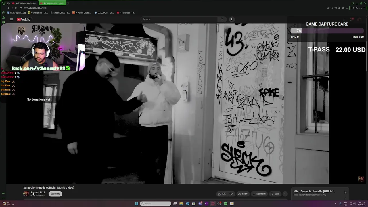This screenshot has height=207, width=368.
Task: Open Samach 2424 channel name link
Action: point(38,193)
